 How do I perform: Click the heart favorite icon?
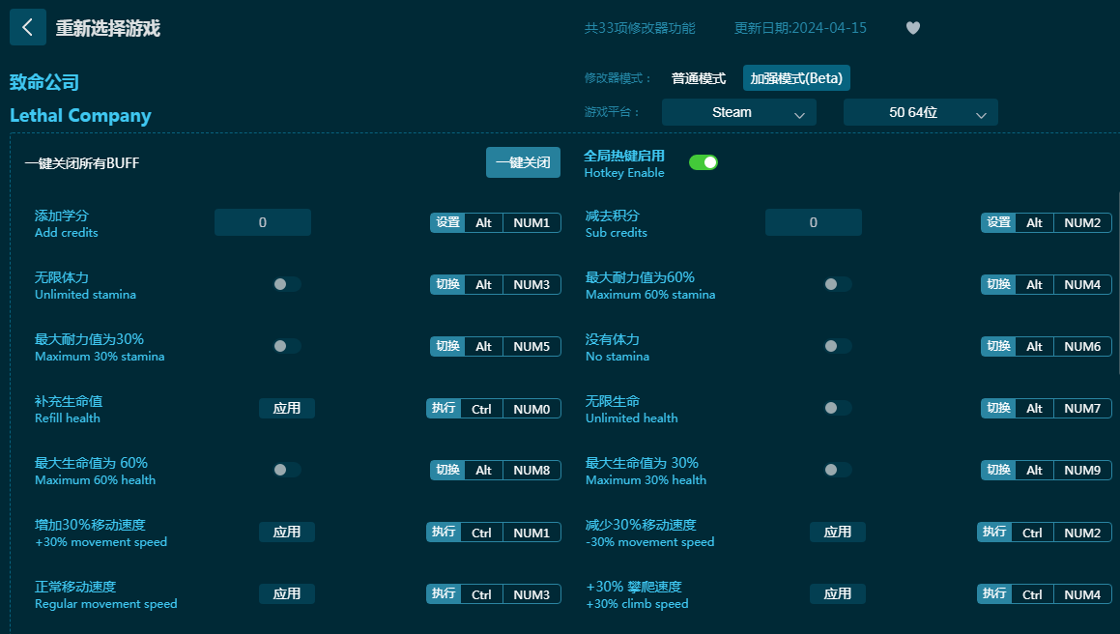(913, 28)
